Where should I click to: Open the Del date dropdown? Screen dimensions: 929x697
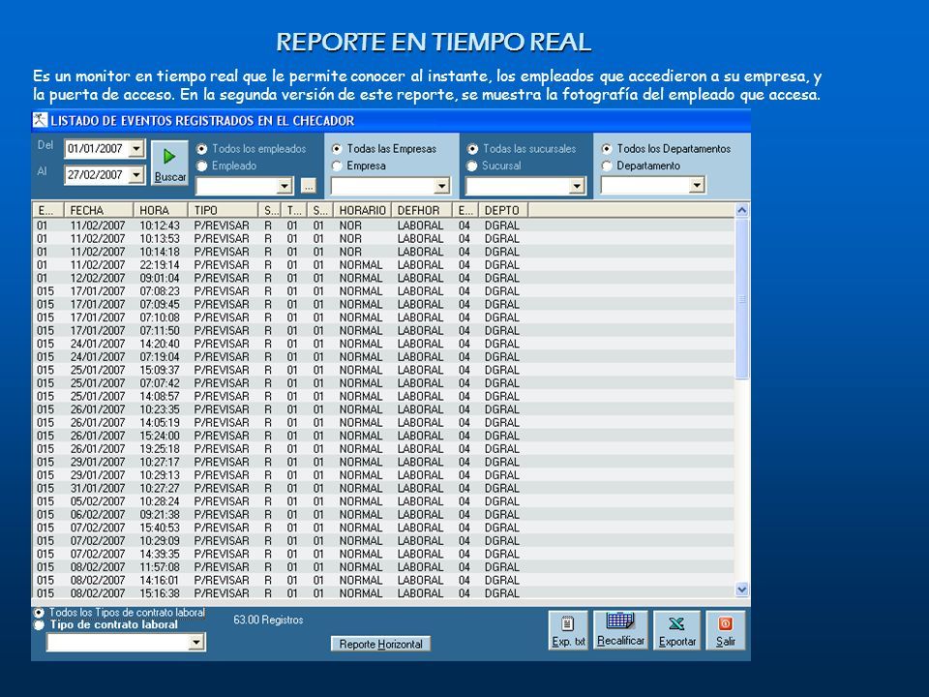[136, 148]
